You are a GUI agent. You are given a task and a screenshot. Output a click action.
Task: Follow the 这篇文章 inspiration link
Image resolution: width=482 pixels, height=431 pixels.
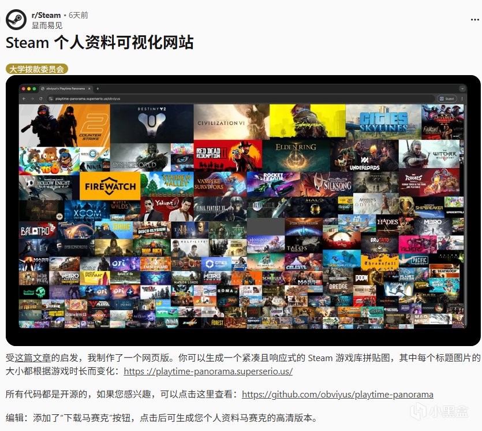point(33,358)
